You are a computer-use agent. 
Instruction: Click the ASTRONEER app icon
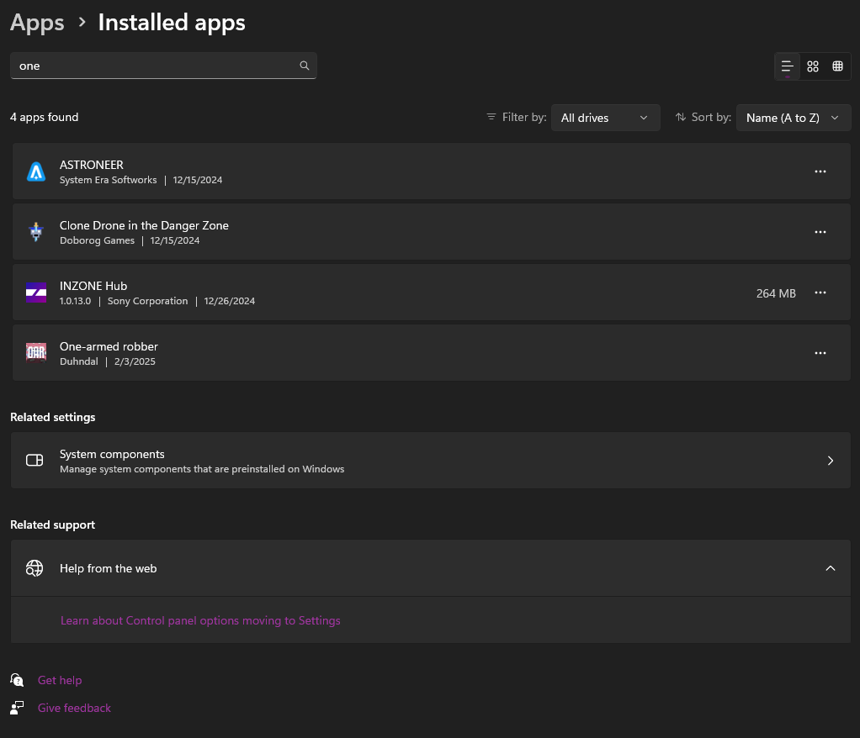coord(35,171)
